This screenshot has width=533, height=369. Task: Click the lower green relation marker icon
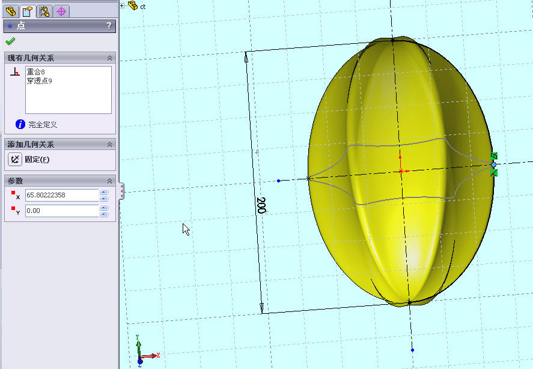(x=494, y=173)
